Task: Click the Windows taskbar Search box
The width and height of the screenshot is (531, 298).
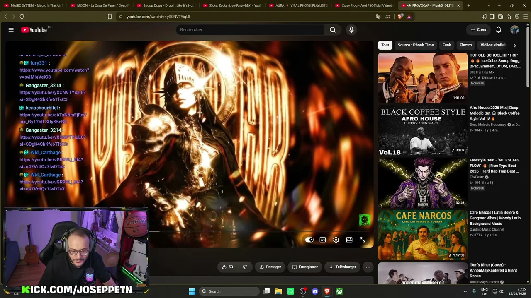Action: coord(229,291)
